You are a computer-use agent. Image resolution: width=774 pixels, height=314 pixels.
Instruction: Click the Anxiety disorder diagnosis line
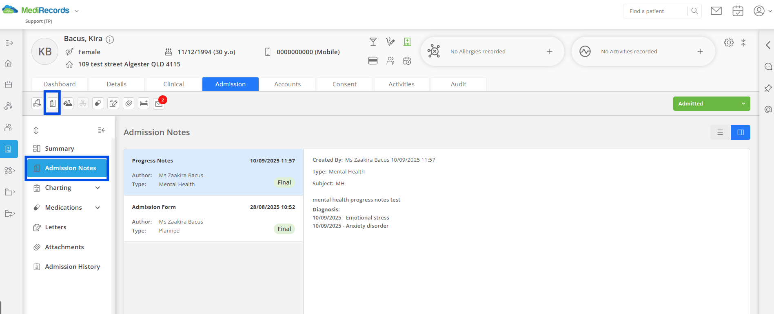tap(350, 226)
